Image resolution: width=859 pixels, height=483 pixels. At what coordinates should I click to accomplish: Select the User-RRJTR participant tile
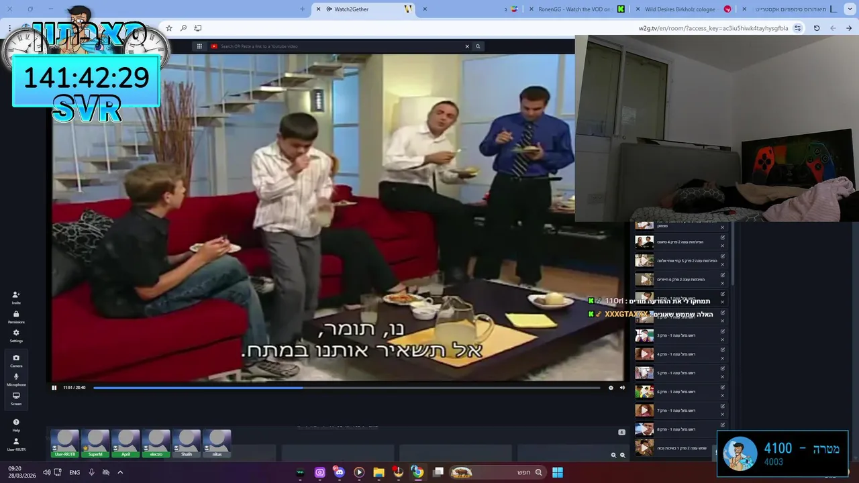[65, 444]
